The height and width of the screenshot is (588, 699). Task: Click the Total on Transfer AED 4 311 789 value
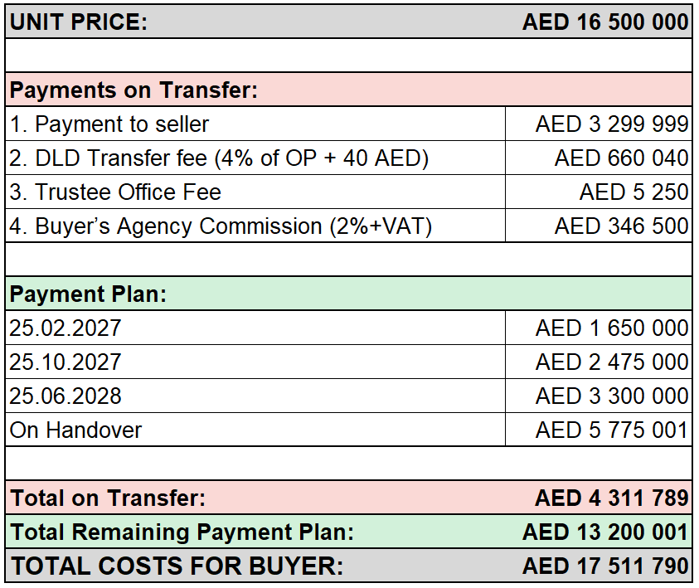(612, 498)
